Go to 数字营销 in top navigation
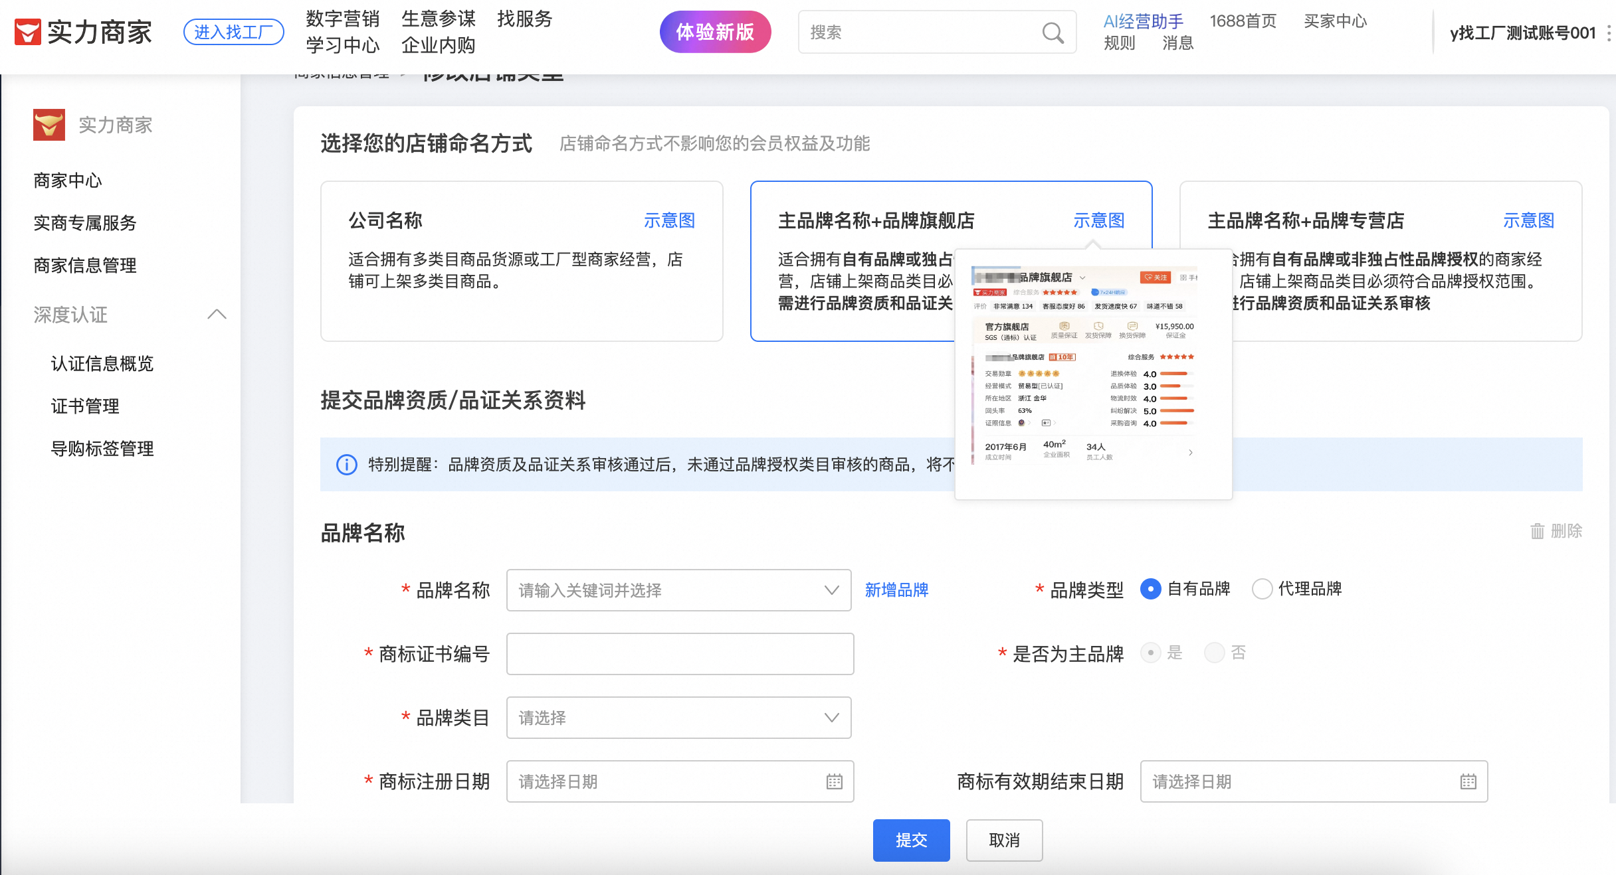 342,19
